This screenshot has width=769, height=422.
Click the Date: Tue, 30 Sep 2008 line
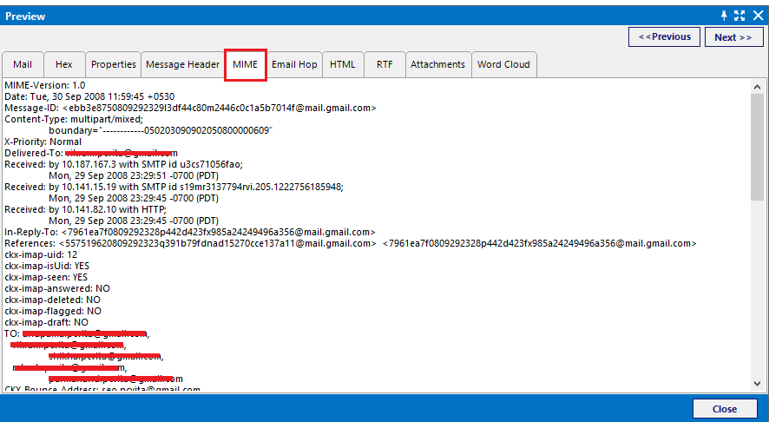pyautogui.click(x=89, y=96)
